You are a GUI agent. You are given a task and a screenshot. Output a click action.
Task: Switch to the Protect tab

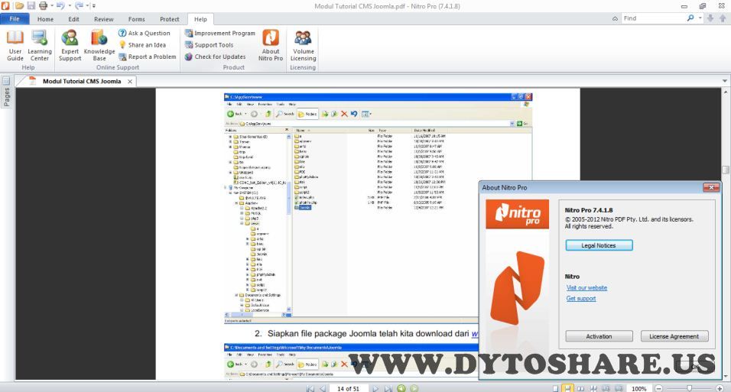[169, 19]
